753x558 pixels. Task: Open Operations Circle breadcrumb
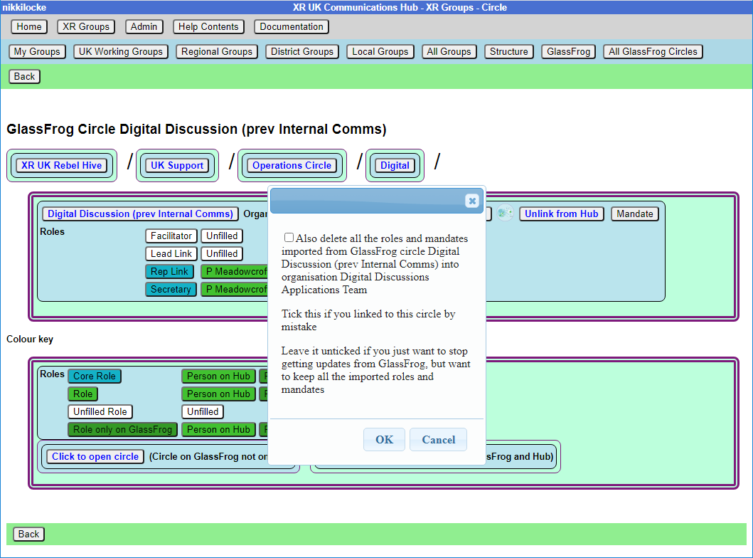(x=292, y=165)
